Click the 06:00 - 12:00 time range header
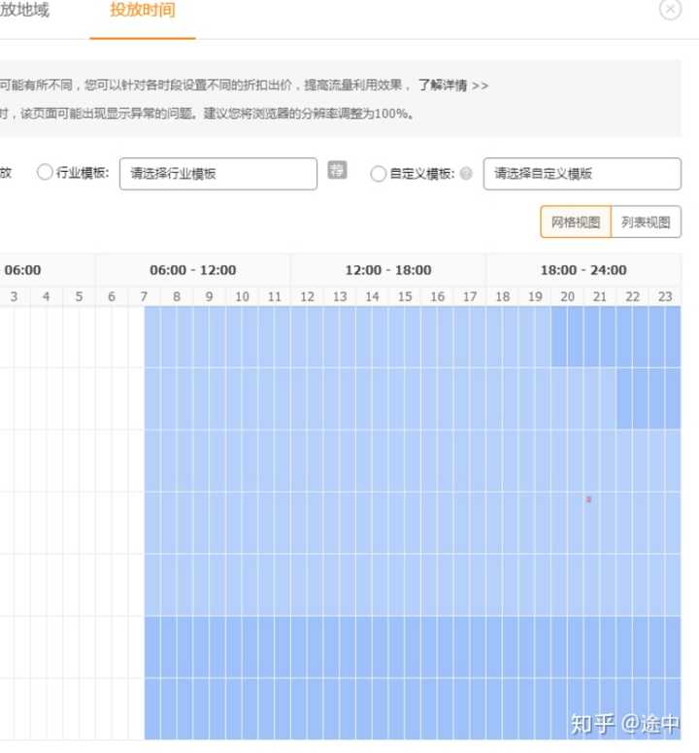Screen dimensions: 699x753 (192, 270)
